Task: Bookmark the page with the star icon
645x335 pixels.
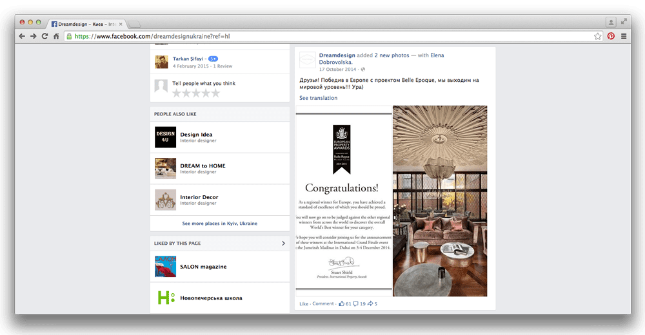Action: pos(598,36)
